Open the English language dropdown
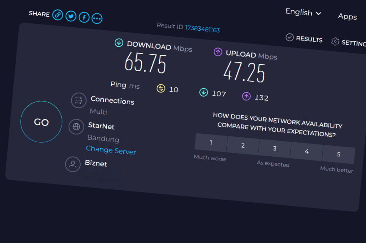The image size is (366, 243). click(303, 12)
